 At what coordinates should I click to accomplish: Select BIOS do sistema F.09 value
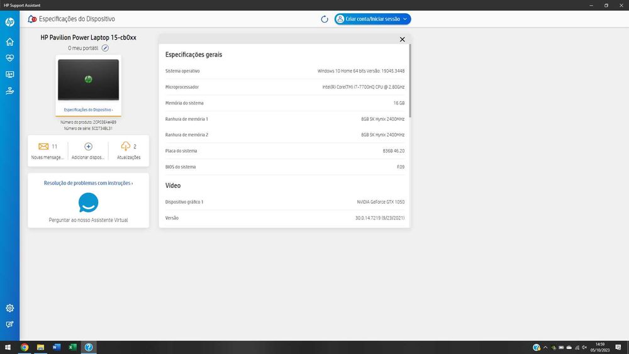[401, 167]
